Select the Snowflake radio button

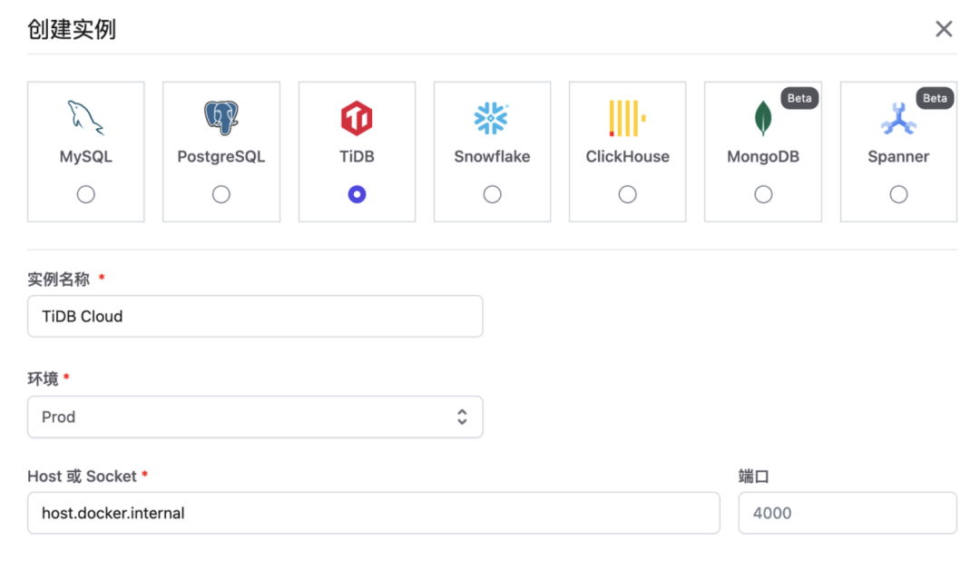click(x=492, y=194)
